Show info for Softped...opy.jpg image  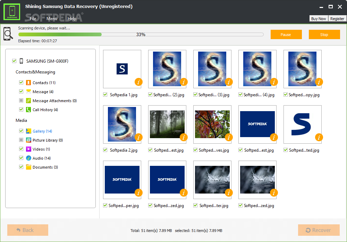(x=319, y=82)
